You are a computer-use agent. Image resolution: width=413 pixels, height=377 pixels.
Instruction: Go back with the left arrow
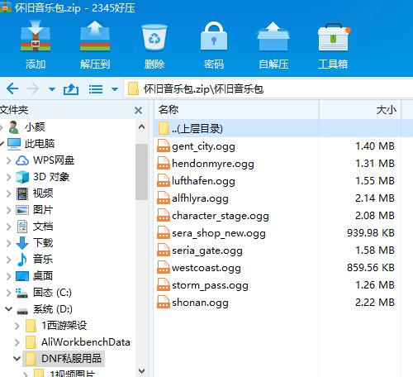click(12, 88)
